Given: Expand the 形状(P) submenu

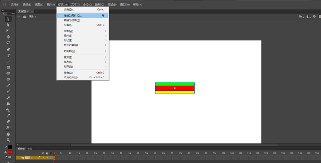Looking at the screenshot, I should tap(83, 40).
